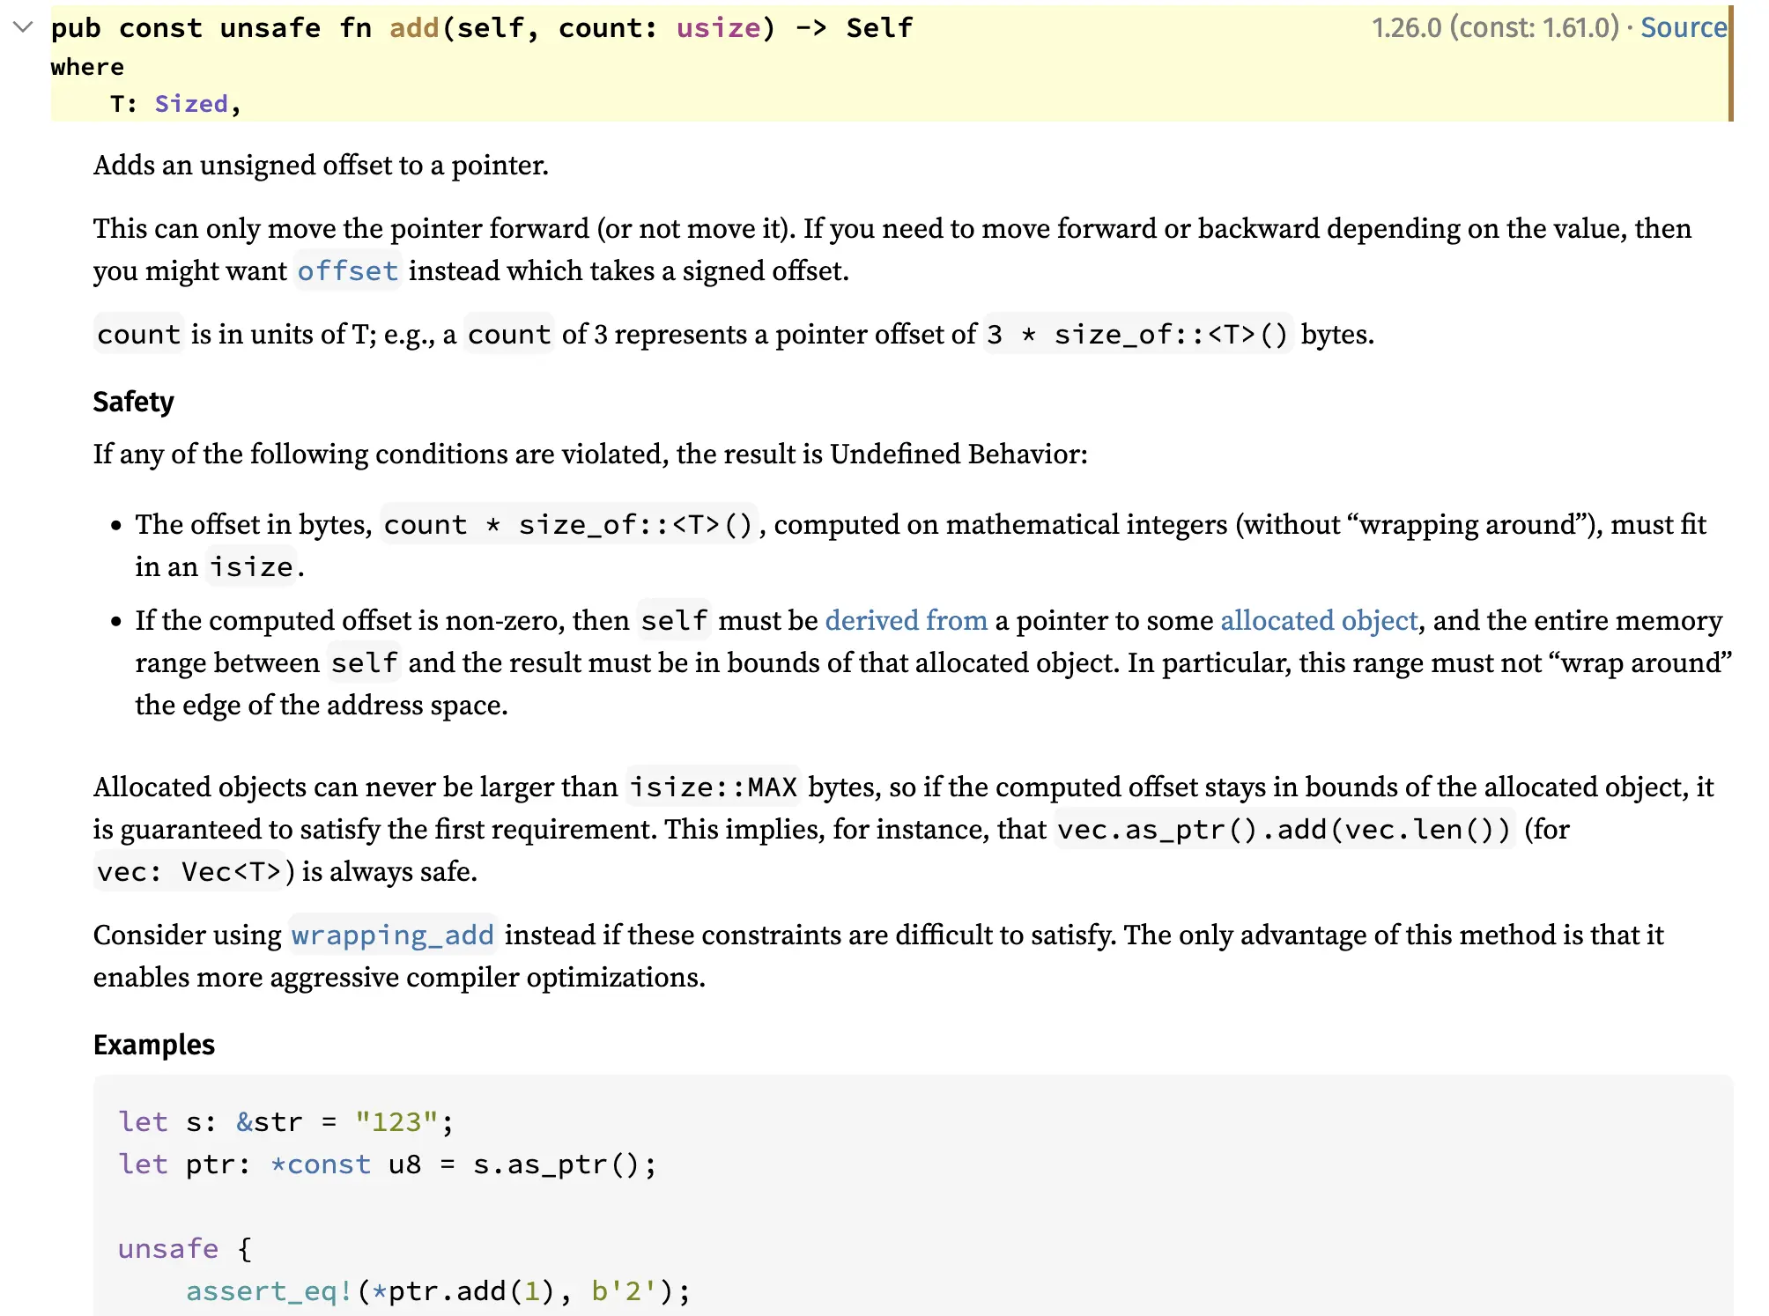This screenshot has width=1769, height=1316.
Task: Go to the wrapping_add method link
Action: pos(392,935)
